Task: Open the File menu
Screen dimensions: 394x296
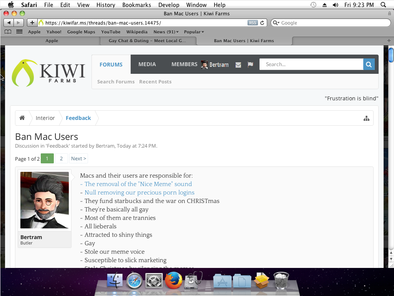Action: tap(48, 5)
